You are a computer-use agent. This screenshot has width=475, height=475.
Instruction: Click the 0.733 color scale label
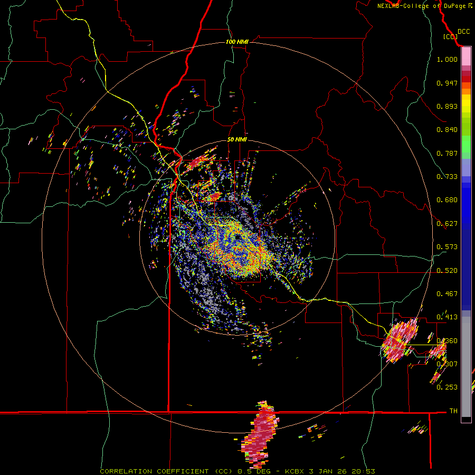[447, 177]
